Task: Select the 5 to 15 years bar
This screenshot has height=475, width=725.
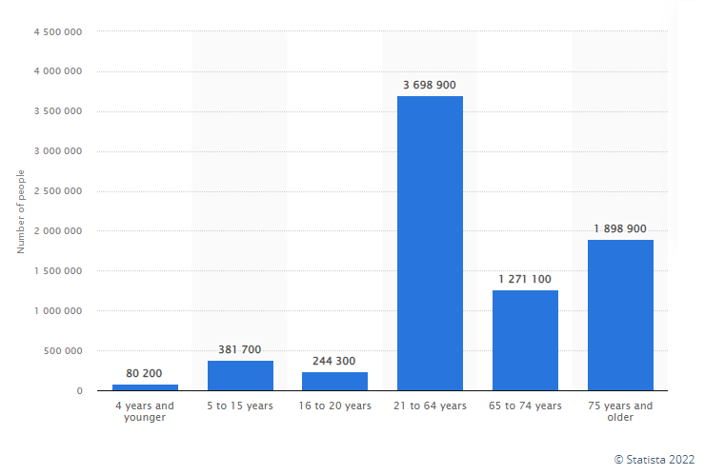Action: pos(240,375)
